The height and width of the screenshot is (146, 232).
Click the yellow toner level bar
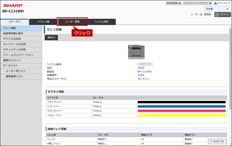182,115
